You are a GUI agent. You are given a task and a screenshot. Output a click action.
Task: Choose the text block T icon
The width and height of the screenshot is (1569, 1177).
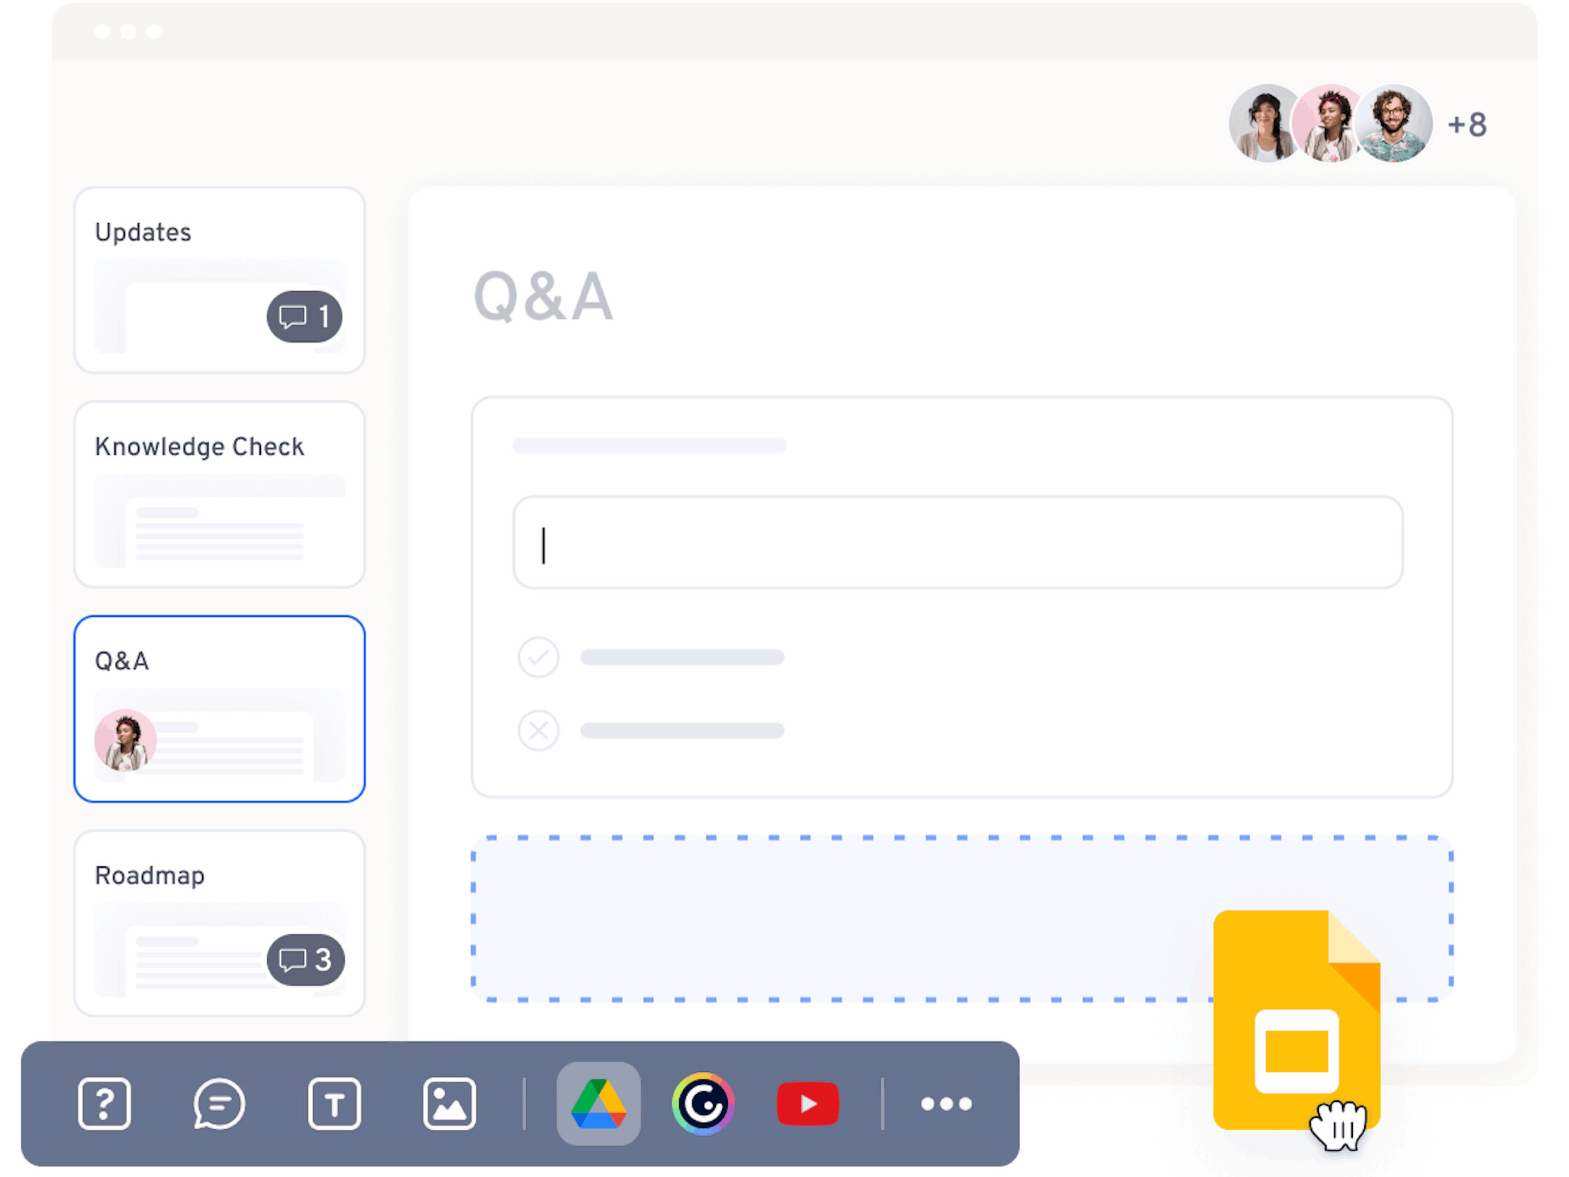pyautogui.click(x=334, y=1103)
